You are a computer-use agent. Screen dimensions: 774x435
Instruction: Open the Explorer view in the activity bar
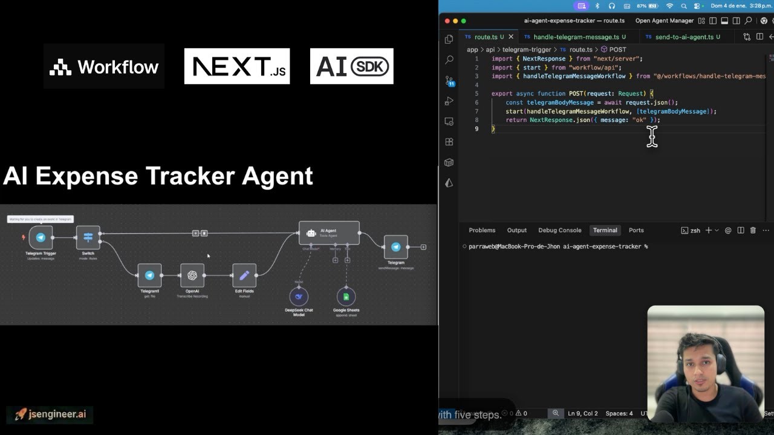click(449, 39)
